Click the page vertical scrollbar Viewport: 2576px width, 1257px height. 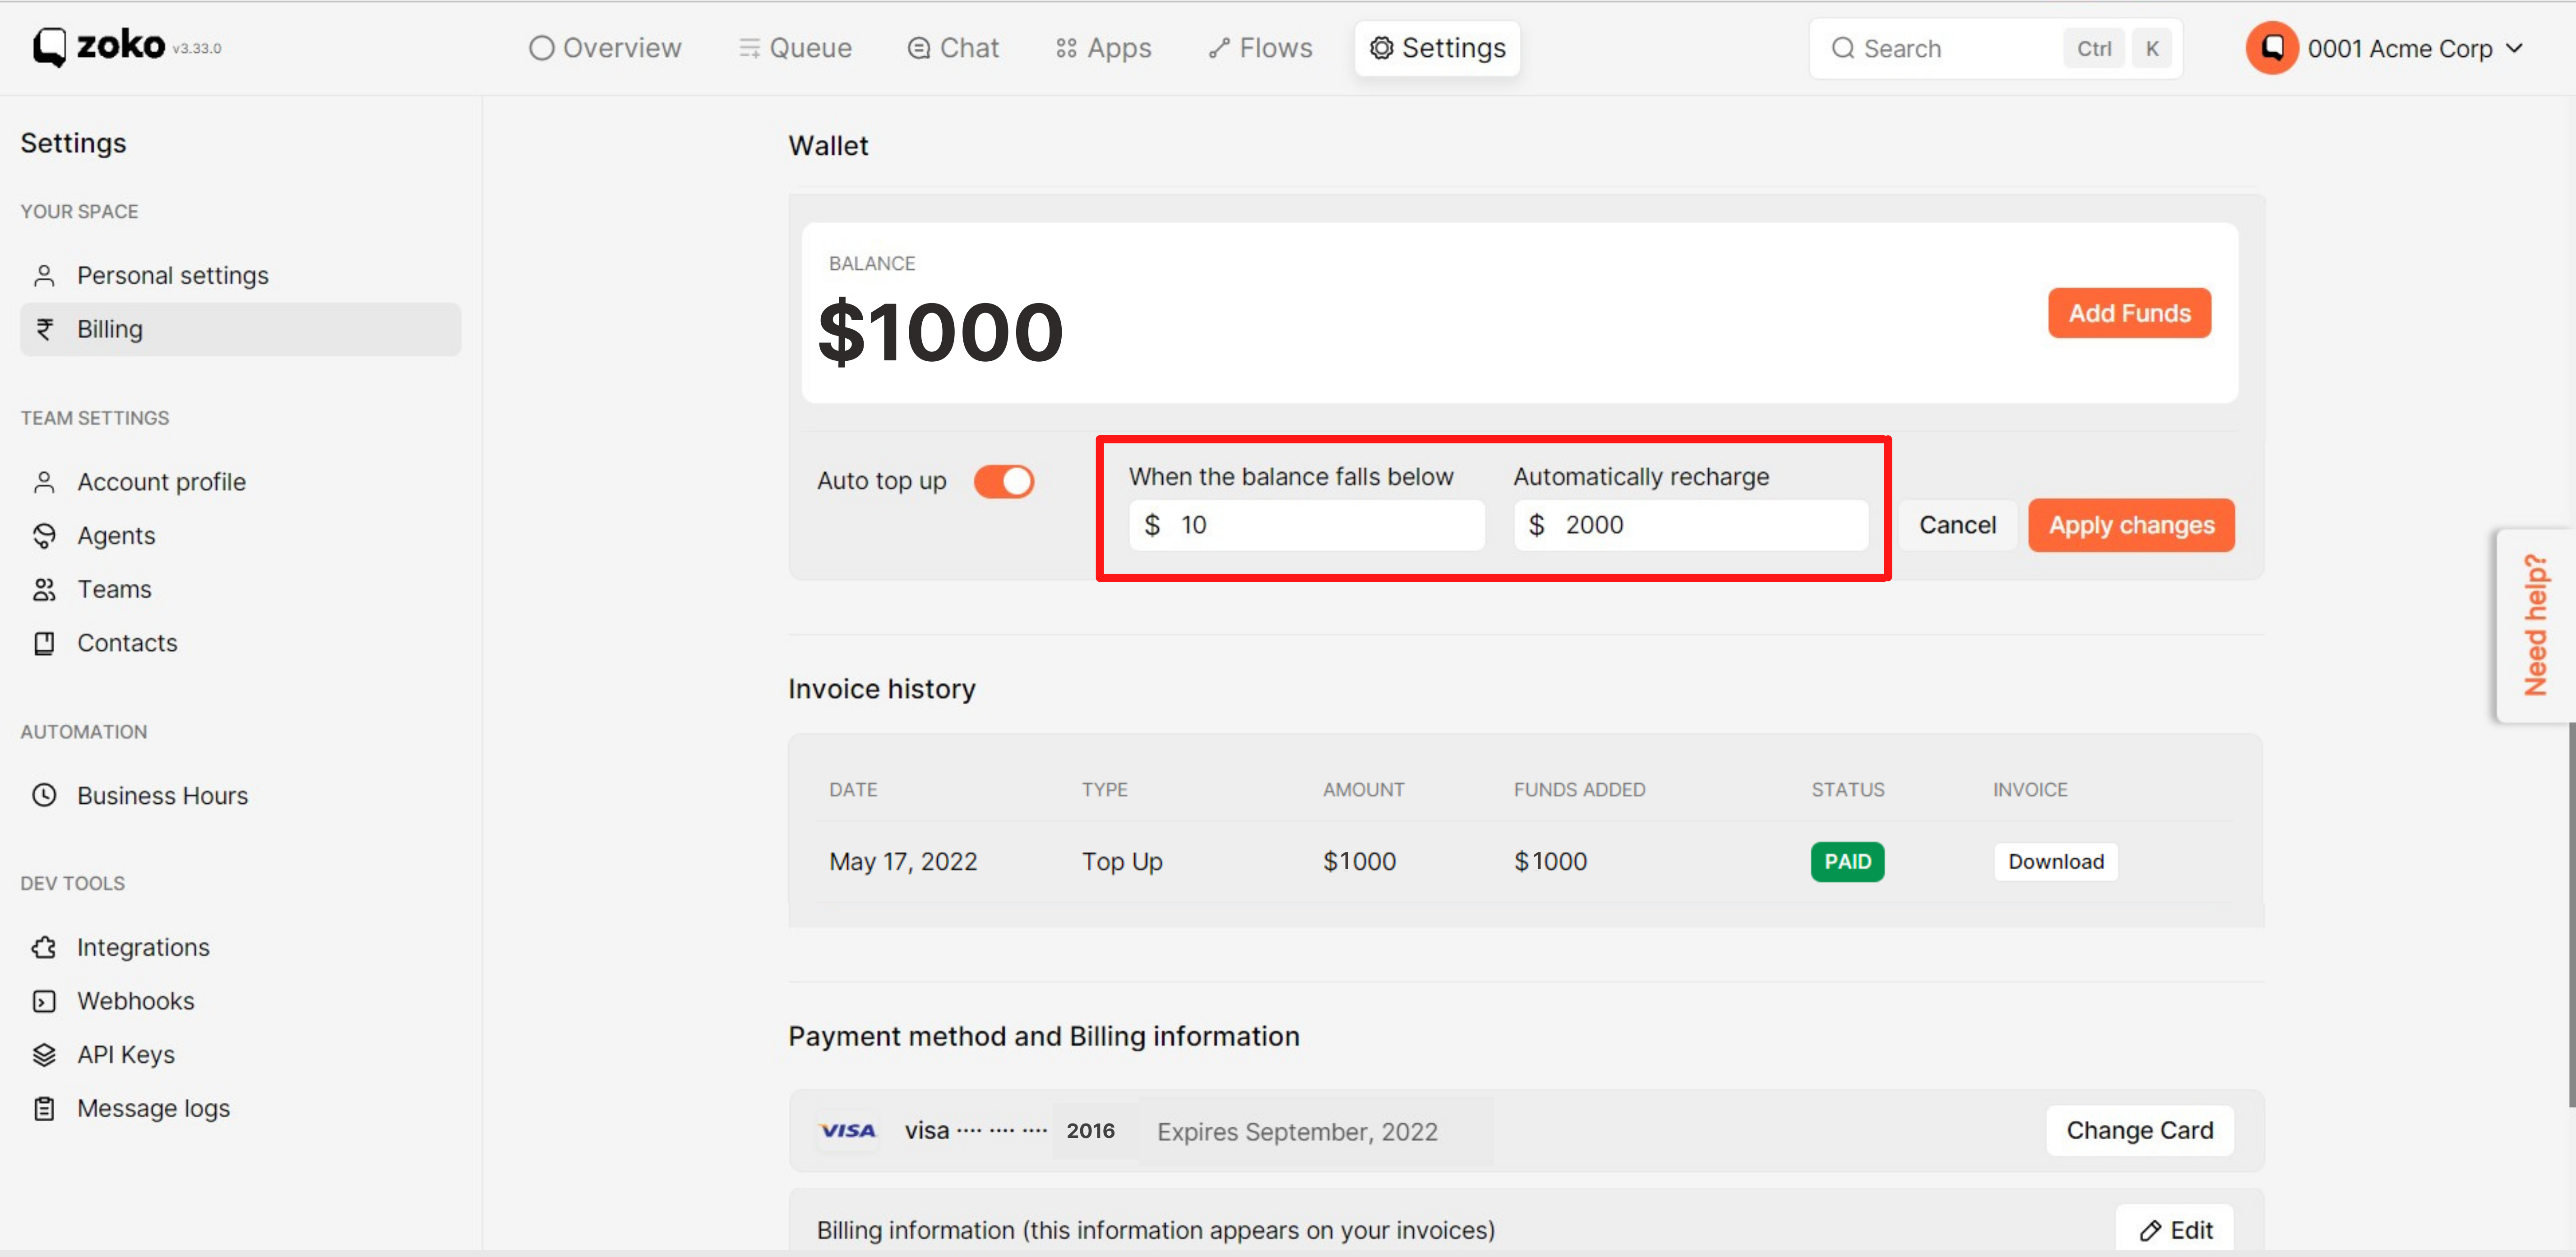2571,914
